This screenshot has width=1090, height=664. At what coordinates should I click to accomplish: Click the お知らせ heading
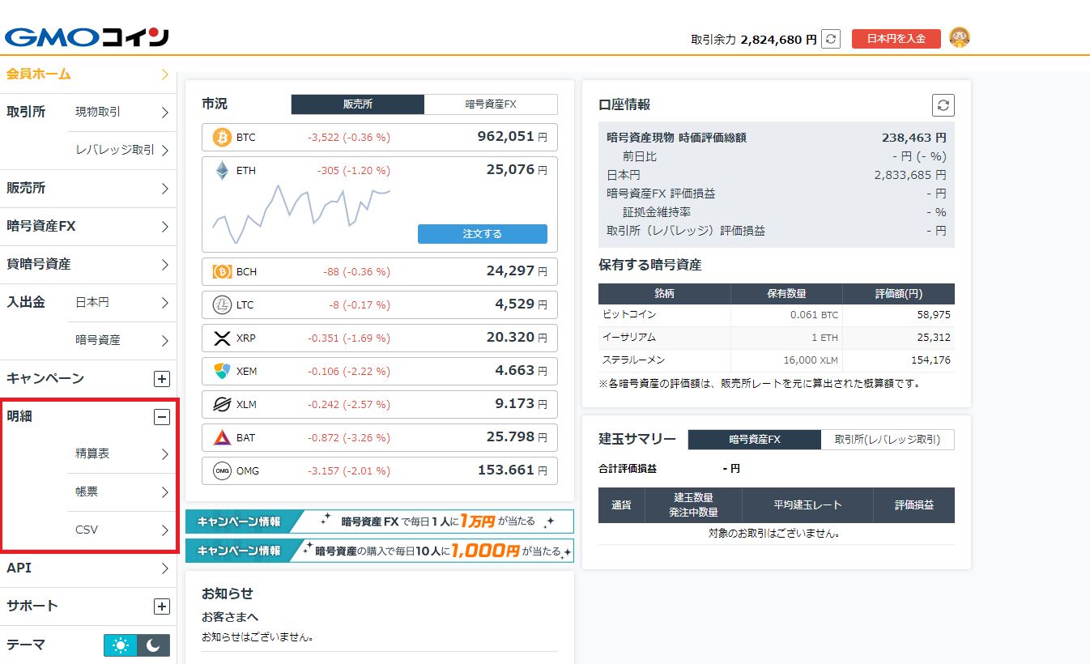click(228, 594)
